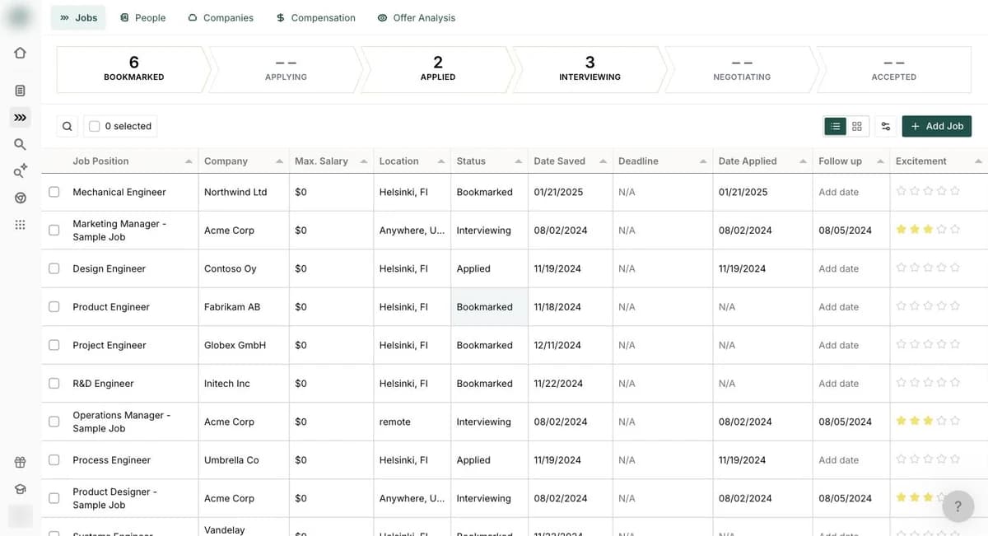Open the Jobs tab

click(x=78, y=17)
